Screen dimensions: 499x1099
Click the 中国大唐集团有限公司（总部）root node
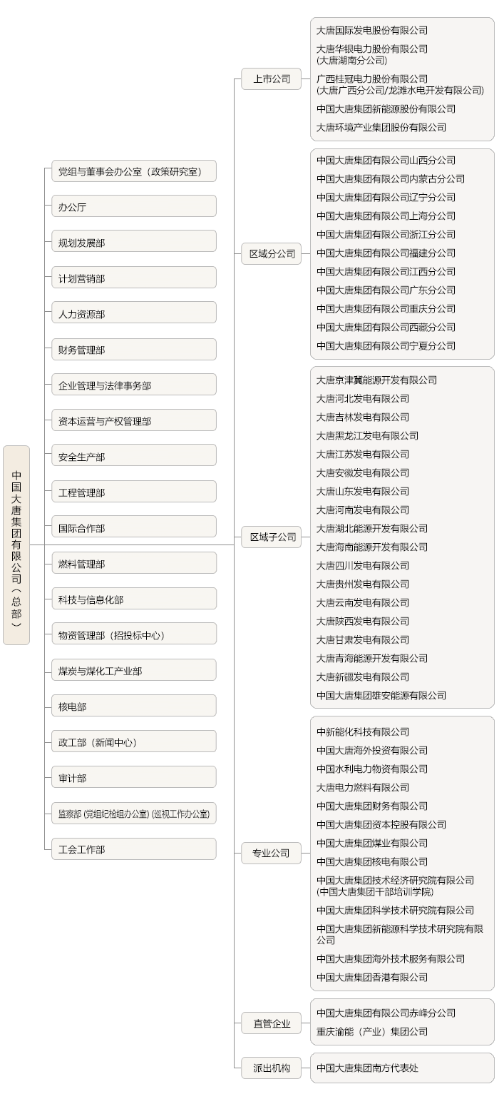[16, 545]
